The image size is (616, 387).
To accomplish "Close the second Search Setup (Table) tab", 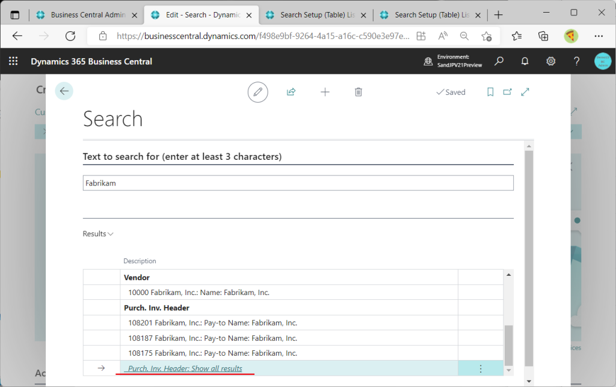I will pyautogui.click(x=478, y=15).
